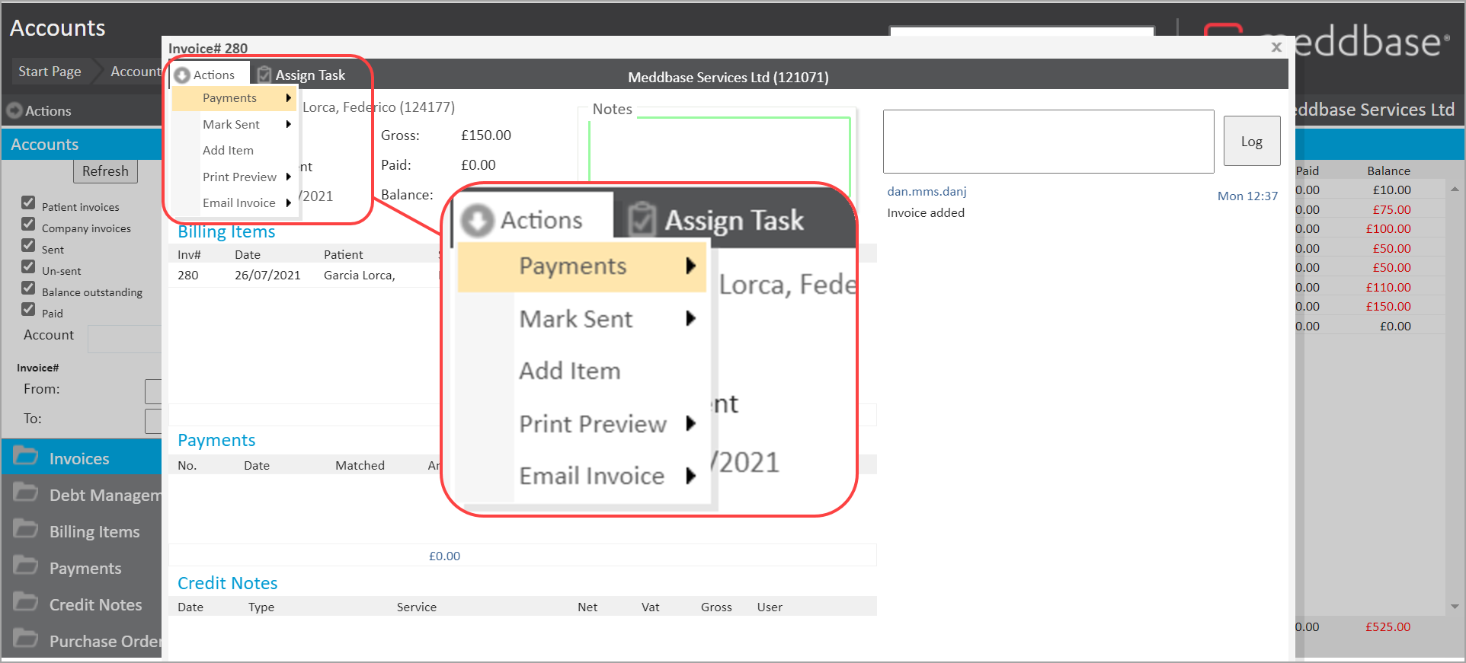Click the Invoices folder icon in sidebar
Image resolution: width=1466 pixels, height=663 pixels.
pyautogui.click(x=26, y=457)
